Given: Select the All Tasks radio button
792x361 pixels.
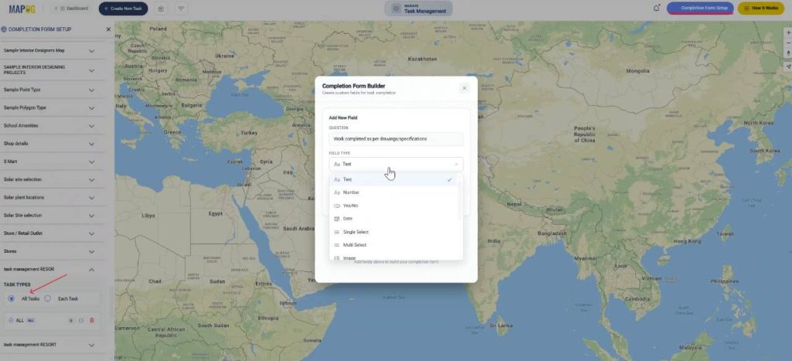Looking at the screenshot, I should click(x=11, y=298).
